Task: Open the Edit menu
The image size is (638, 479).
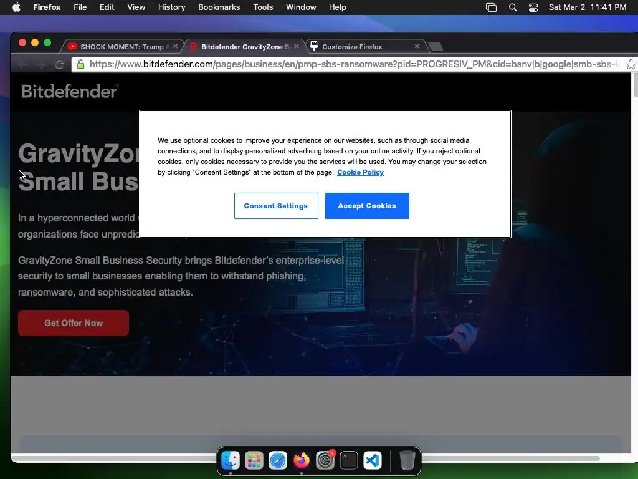Action: pyautogui.click(x=107, y=7)
